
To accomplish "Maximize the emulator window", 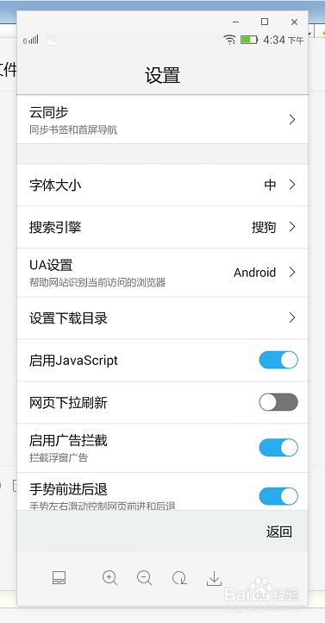I will click(x=265, y=22).
